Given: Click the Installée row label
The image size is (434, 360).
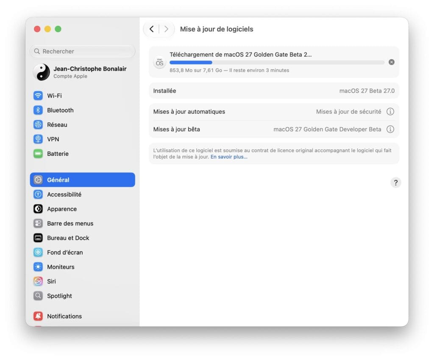Looking at the screenshot, I should click(x=165, y=91).
